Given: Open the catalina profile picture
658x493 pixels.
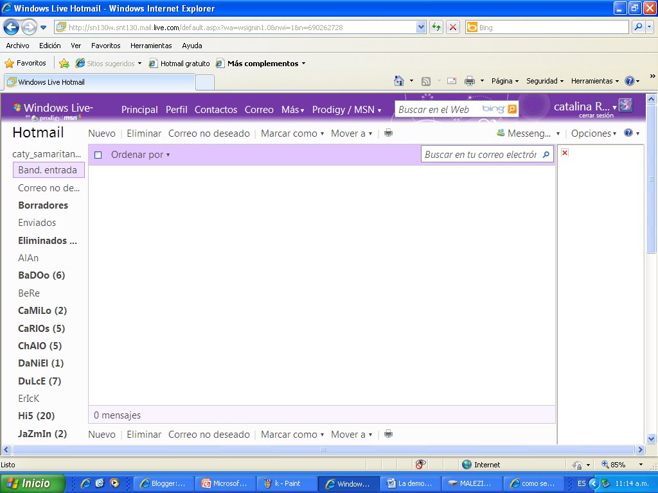Looking at the screenshot, I should point(626,105).
